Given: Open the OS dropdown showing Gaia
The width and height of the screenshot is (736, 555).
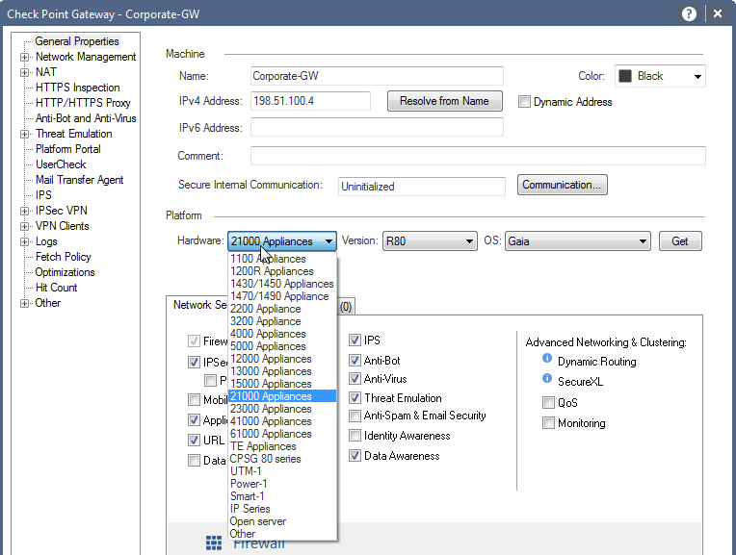Looking at the screenshot, I should point(578,240).
